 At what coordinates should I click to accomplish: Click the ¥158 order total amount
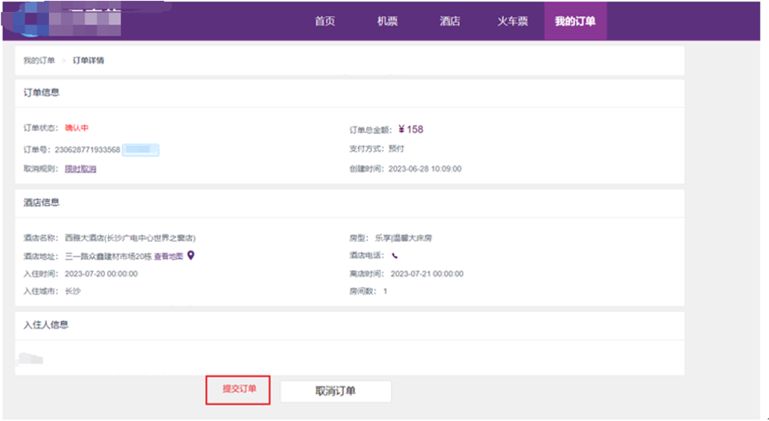411,129
